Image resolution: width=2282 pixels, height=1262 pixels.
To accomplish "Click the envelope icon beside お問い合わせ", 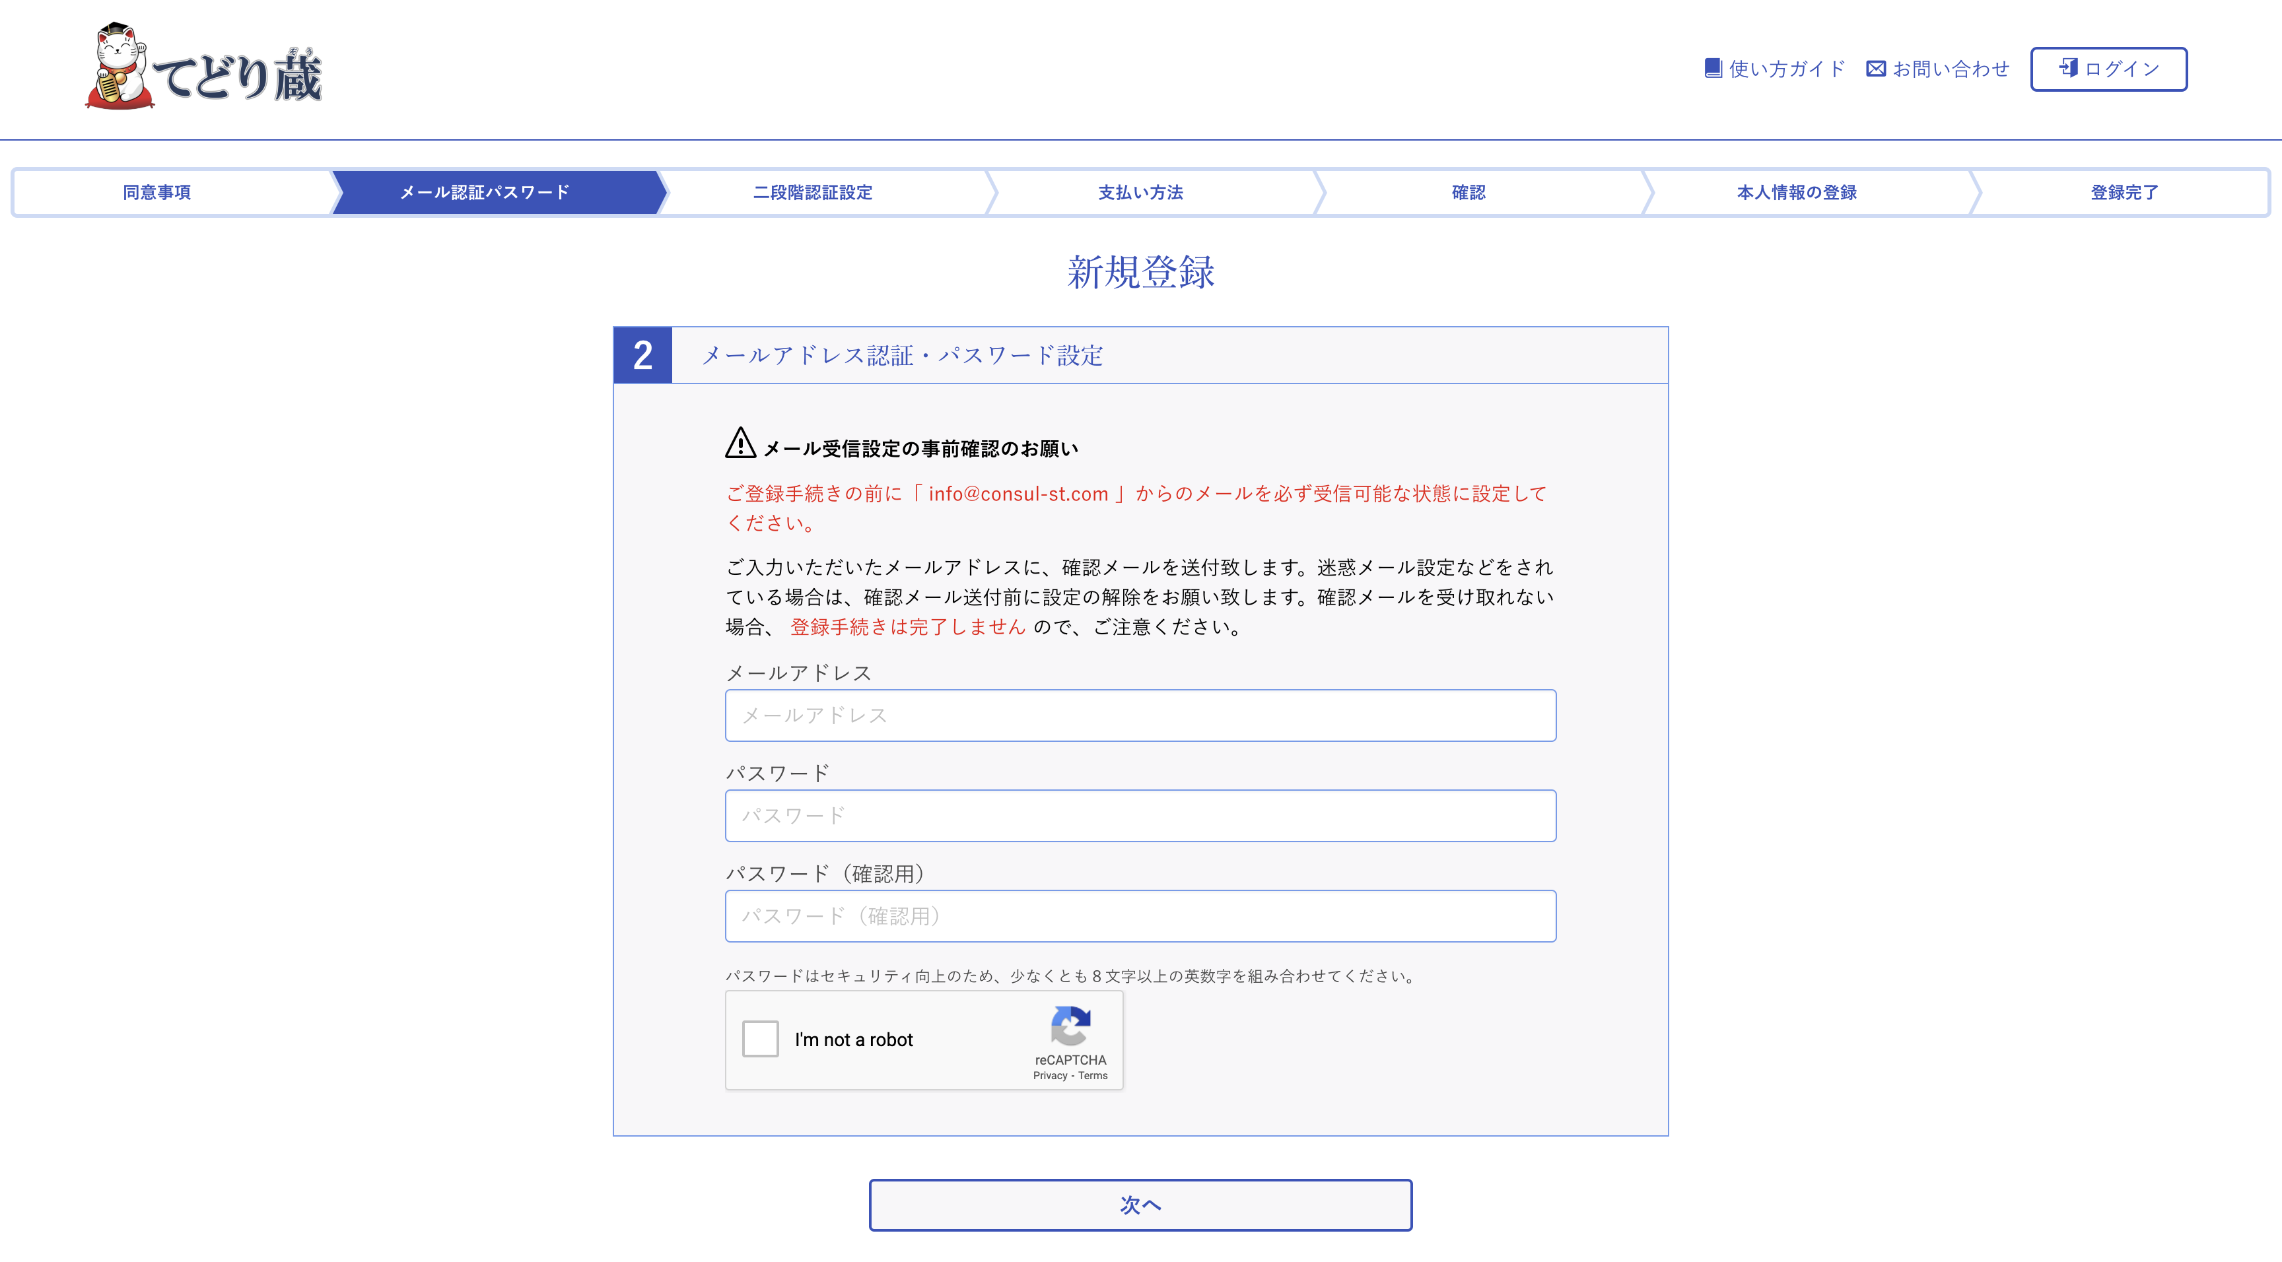I will [x=1875, y=68].
